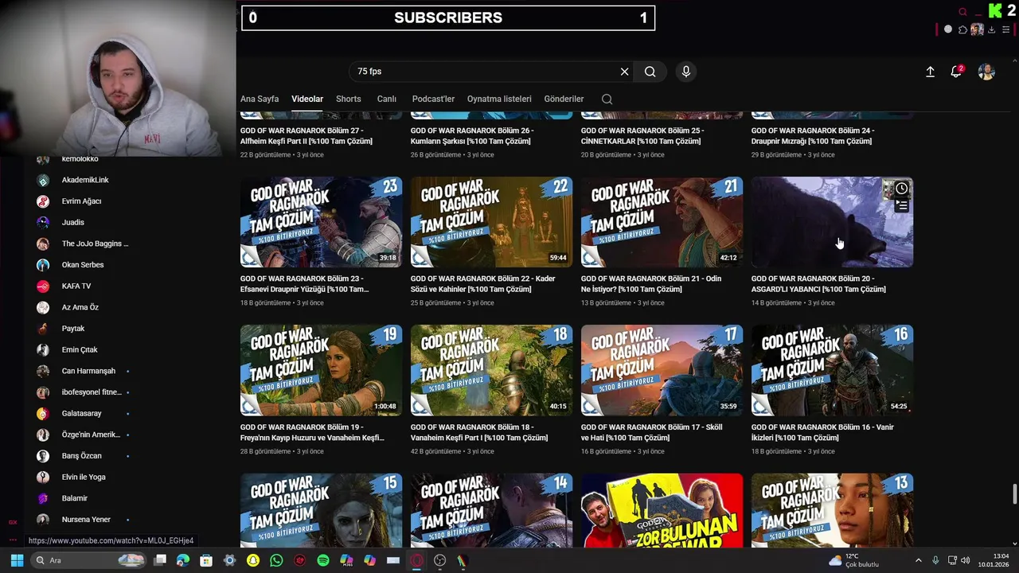Open the browser downloads icon
Image resolution: width=1019 pixels, height=573 pixels.
click(991, 29)
